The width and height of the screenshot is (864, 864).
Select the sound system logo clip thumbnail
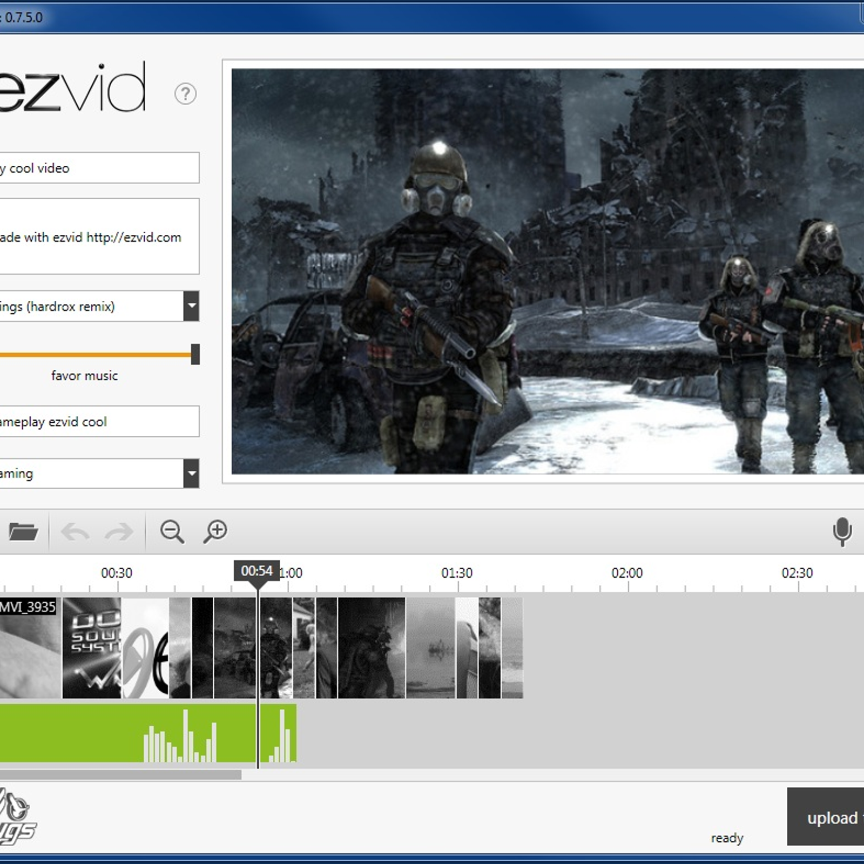pos(92,647)
